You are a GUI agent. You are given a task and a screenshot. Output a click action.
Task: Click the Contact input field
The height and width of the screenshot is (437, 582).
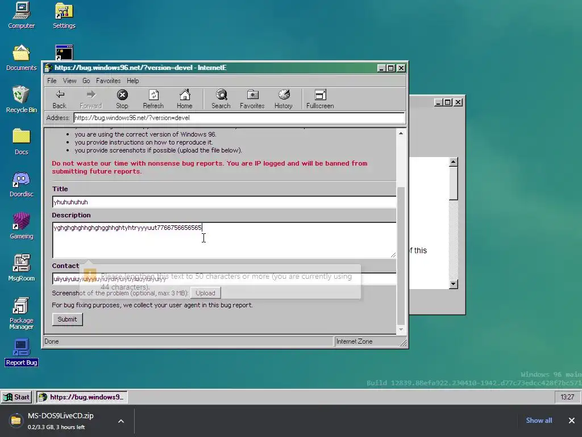tap(224, 279)
